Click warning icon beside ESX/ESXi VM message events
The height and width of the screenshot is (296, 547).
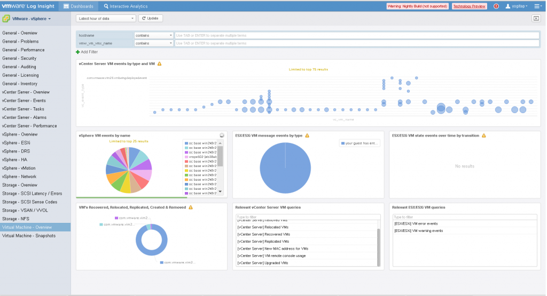[x=307, y=135]
